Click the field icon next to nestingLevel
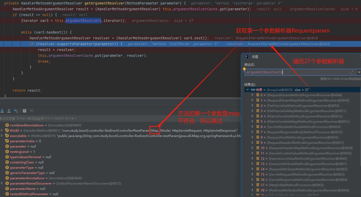361x197 pixels. click(x=7, y=152)
